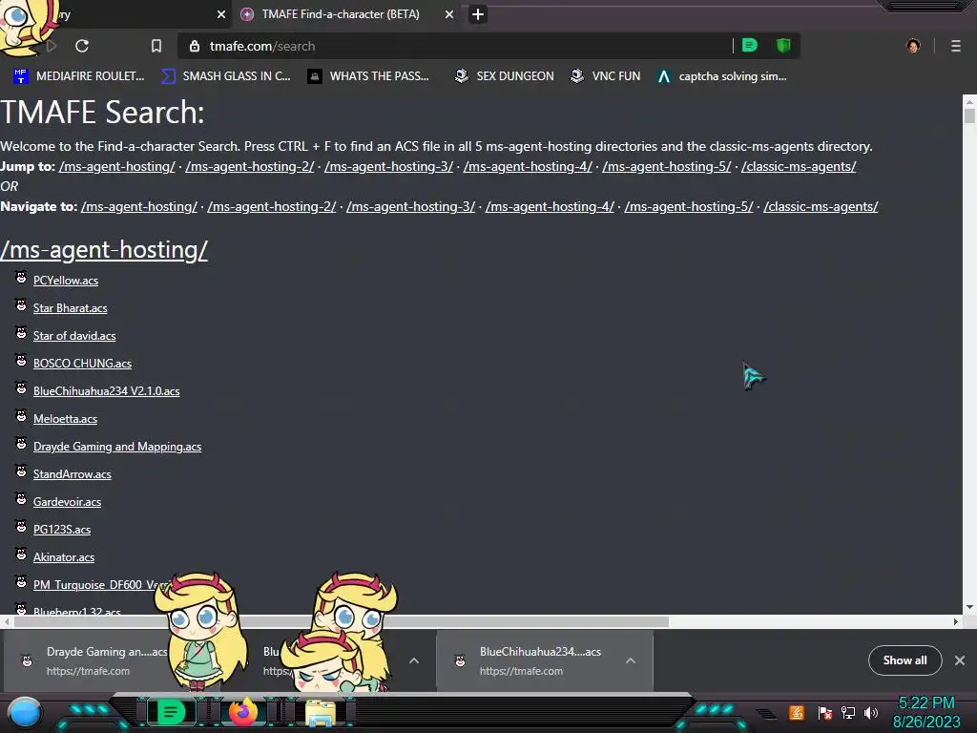Navigate to the /ms-agent-hosting-2/ directory
The image size is (977, 733).
pos(272,206)
